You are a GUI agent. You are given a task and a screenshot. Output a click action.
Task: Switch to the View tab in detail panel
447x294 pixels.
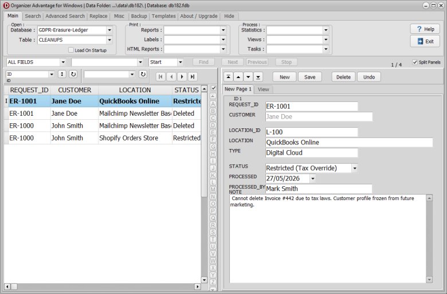[x=264, y=89]
